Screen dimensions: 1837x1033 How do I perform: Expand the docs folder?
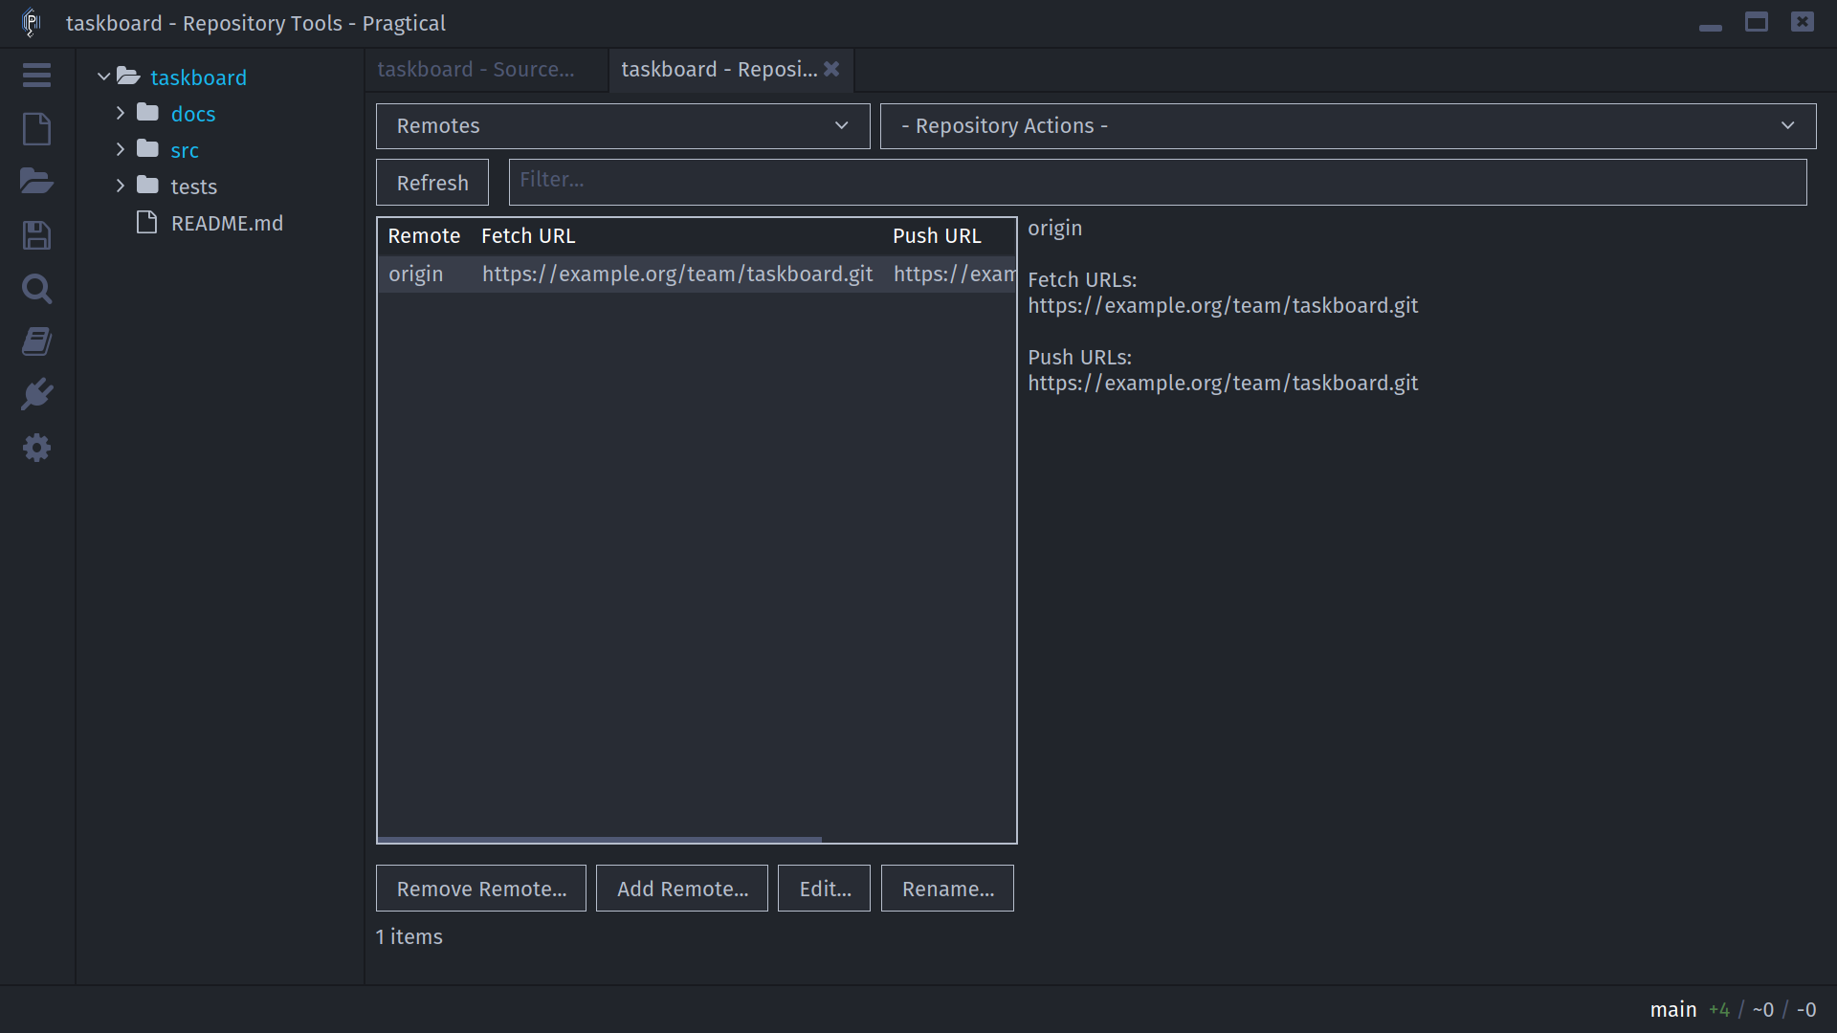tap(120, 113)
